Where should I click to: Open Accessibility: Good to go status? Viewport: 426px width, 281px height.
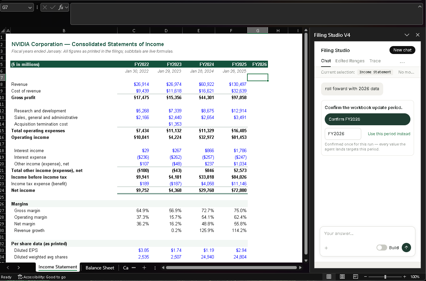[x=42, y=277]
